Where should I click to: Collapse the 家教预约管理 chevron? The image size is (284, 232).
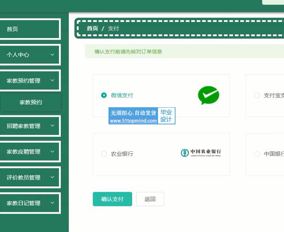52,80
